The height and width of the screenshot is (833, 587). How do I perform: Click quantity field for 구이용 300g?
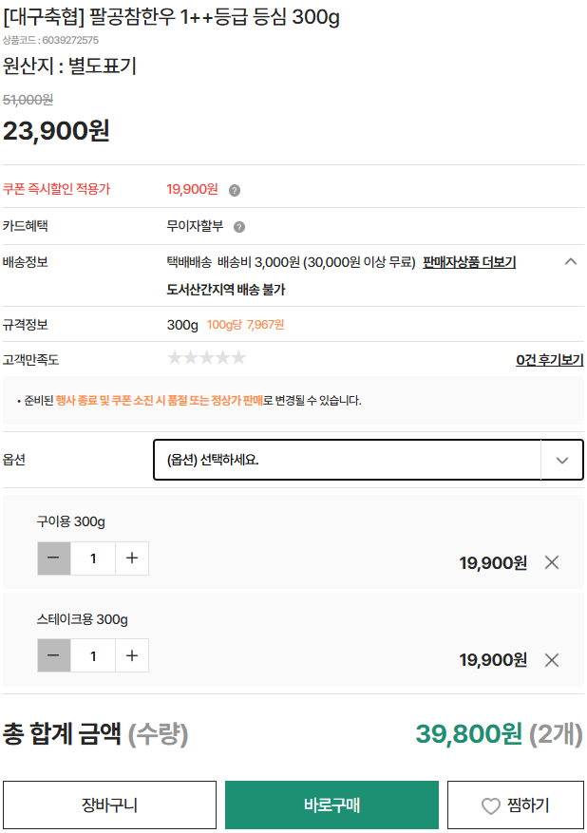pos(93,558)
